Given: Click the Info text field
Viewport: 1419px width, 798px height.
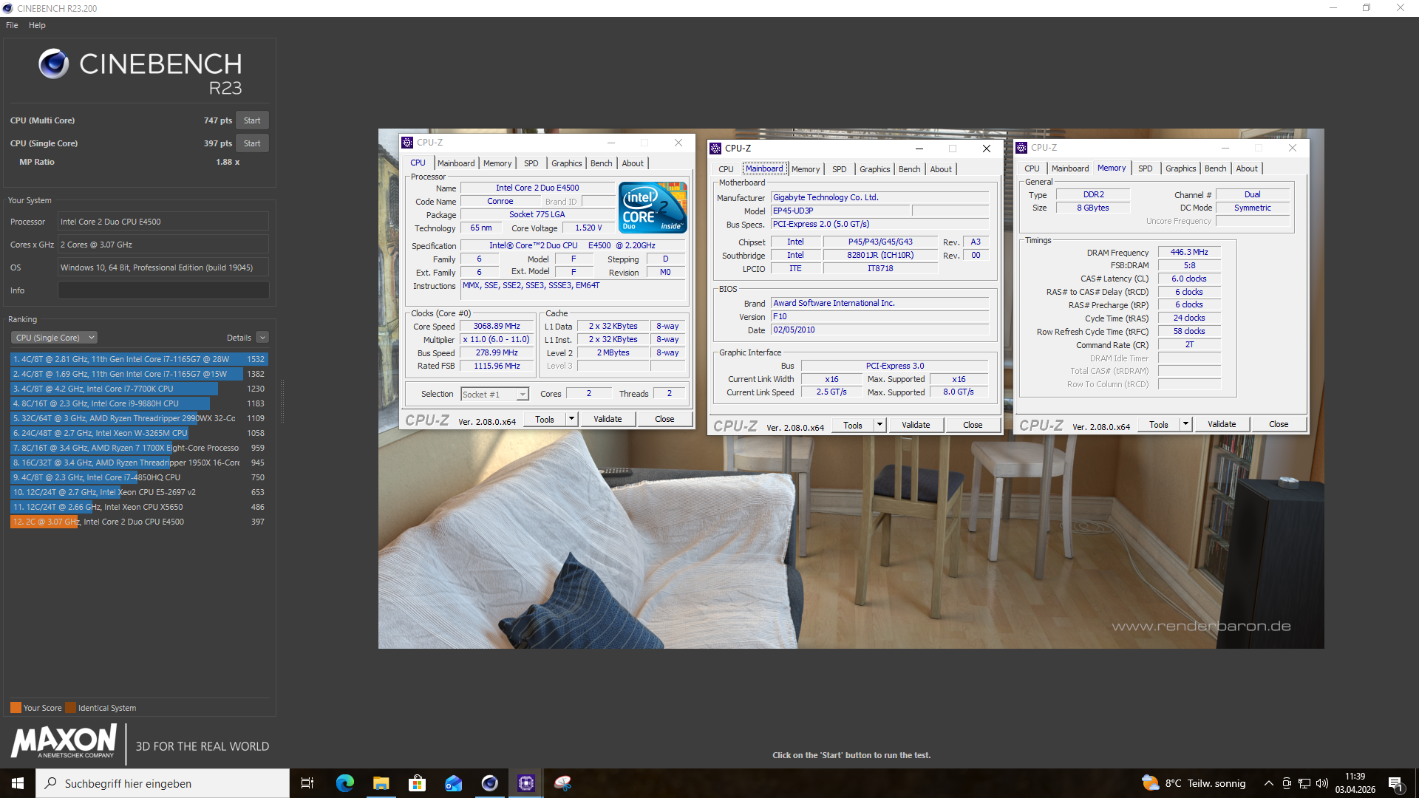Looking at the screenshot, I should (x=163, y=290).
